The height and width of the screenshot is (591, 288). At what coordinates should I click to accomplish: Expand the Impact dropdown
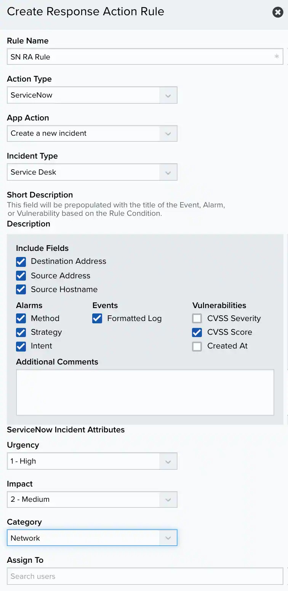click(92, 499)
